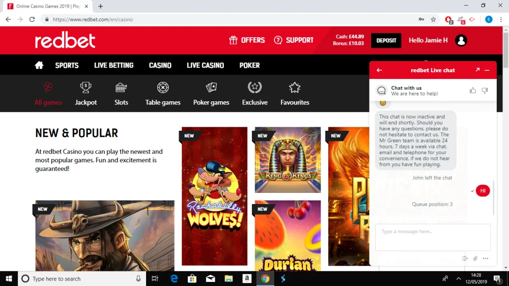
Task: Click the chat message input field
Action: [x=433, y=237]
